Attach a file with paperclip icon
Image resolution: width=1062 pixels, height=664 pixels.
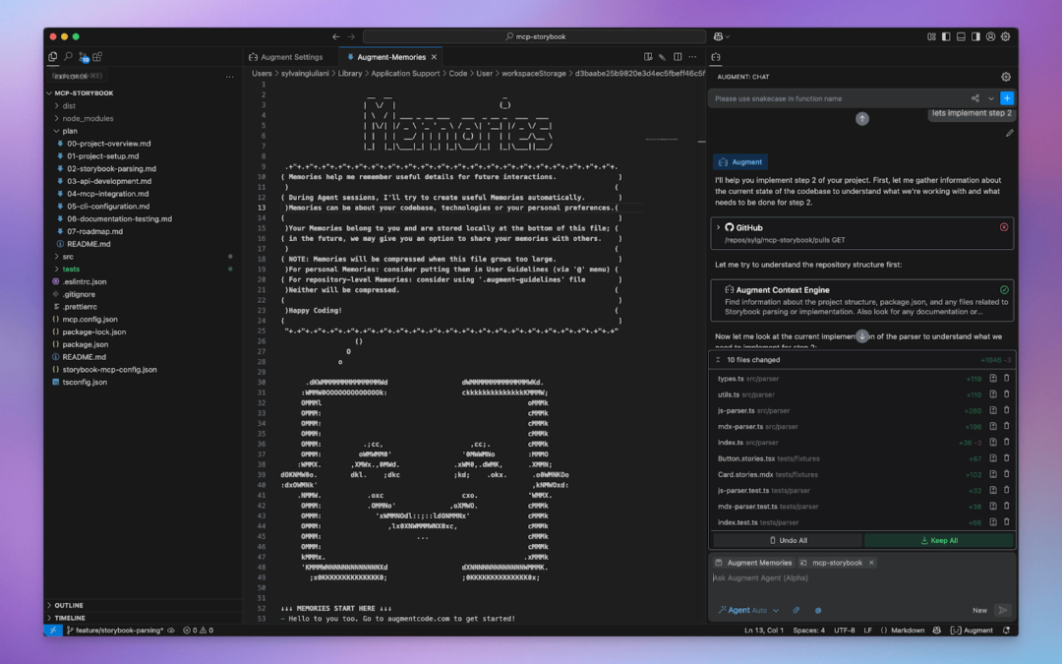[x=796, y=610]
